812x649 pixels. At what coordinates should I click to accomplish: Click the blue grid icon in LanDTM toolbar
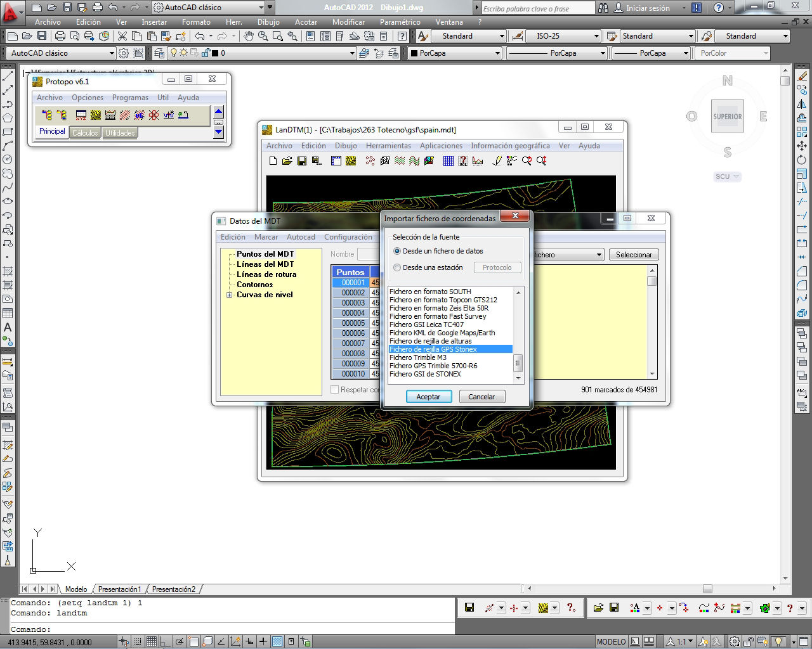(x=448, y=161)
